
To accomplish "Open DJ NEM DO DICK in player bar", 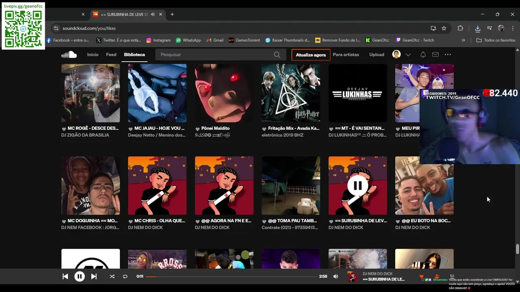I will [377, 274].
